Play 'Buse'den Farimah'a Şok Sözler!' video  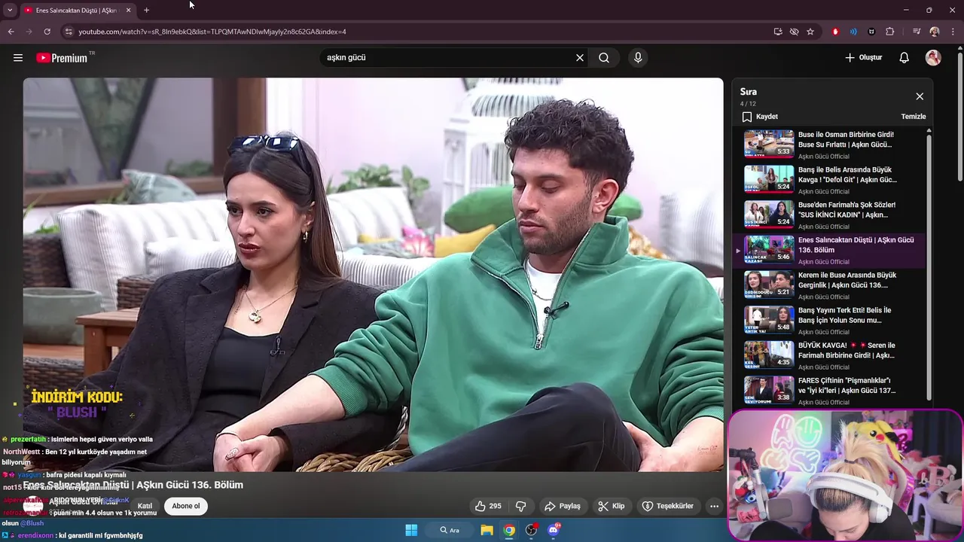[828, 215]
